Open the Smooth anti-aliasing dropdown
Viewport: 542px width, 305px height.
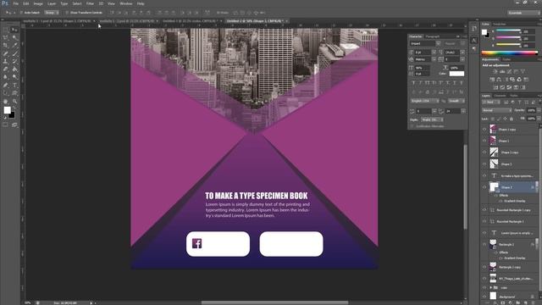pyautogui.click(x=456, y=101)
